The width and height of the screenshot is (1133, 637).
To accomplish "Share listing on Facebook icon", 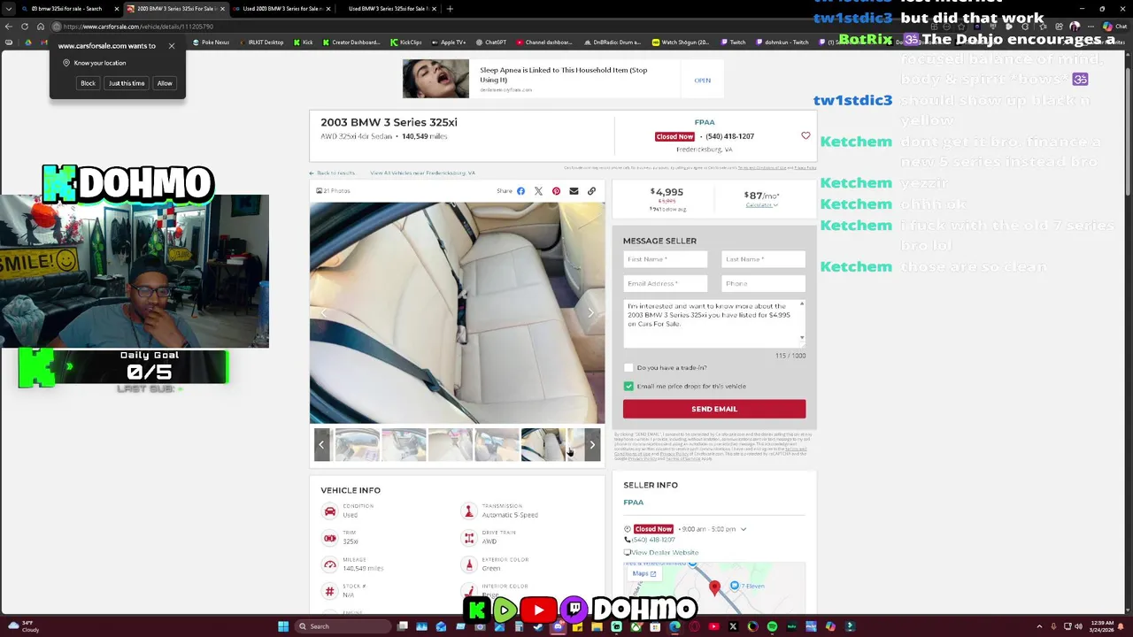I will 520,191.
